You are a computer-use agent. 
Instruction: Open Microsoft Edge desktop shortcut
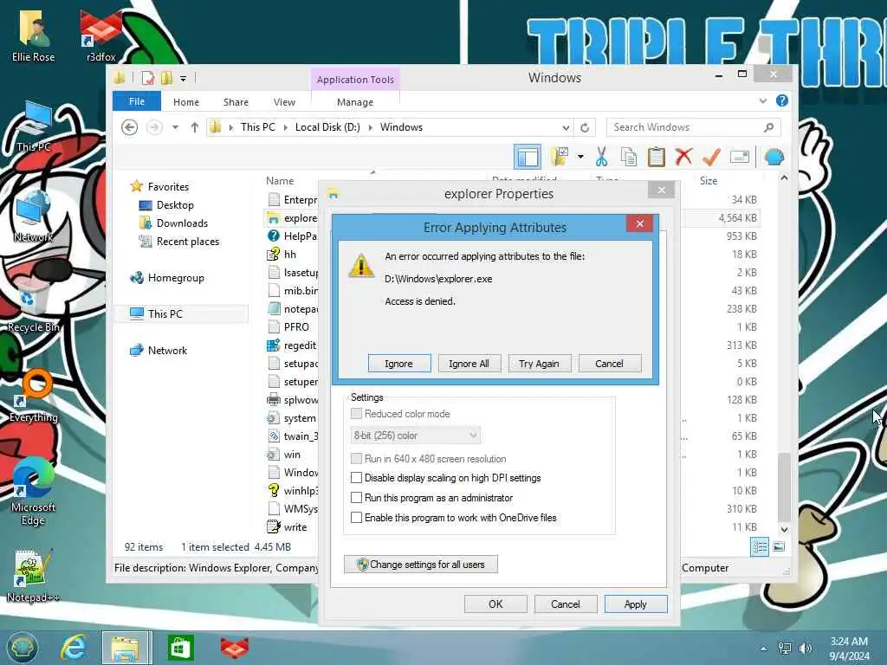point(33,491)
